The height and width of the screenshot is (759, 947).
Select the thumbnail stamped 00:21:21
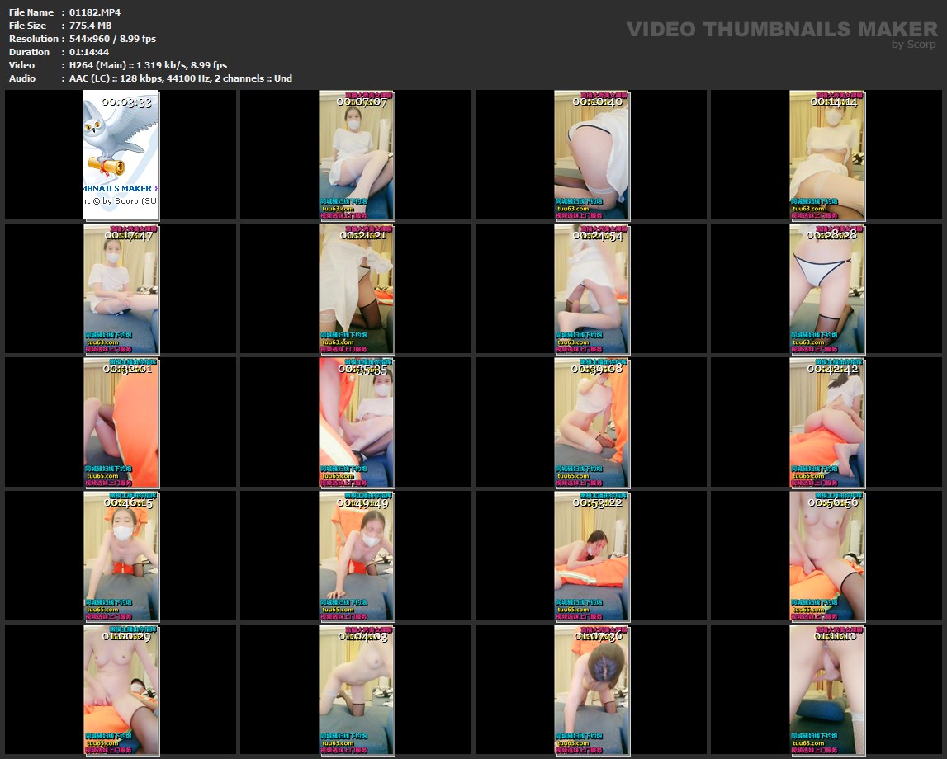coord(357,289)
